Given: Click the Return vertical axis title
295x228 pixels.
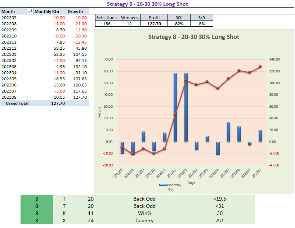Looking at the screenshot, I should (100, 113).
